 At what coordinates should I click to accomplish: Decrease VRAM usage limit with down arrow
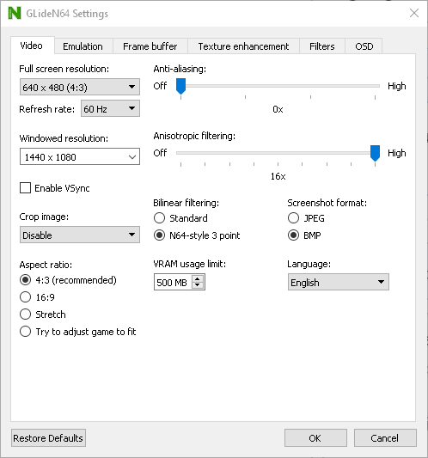pyautogui.click(x=198, y=285)
